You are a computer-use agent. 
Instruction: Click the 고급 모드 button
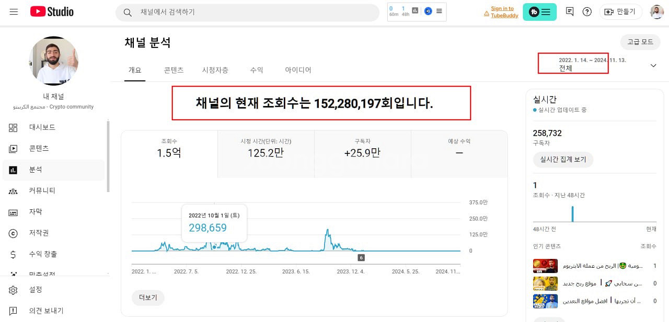(x=640, y=42)
